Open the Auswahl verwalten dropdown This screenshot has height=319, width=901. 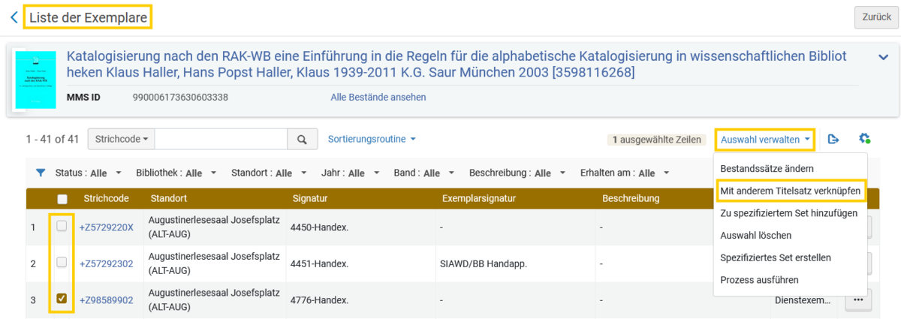pyautogui.click(x=766, y=139)
